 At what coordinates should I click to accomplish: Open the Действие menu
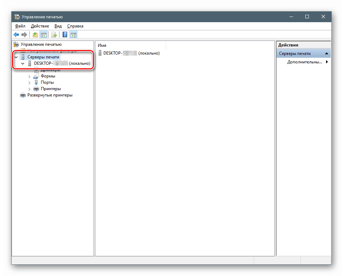(x=40, y=26)
